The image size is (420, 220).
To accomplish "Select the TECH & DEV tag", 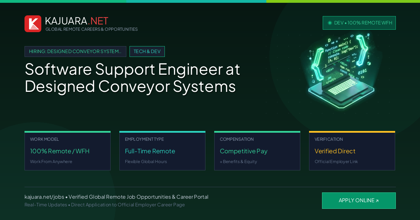I will pyautogui.click(x=147, y=51).
